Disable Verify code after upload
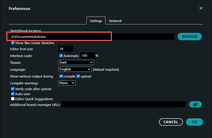 coord(13,89)
